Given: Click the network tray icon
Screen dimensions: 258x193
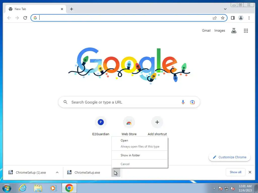Looking at the screenshot, I should tap(227, 188).
